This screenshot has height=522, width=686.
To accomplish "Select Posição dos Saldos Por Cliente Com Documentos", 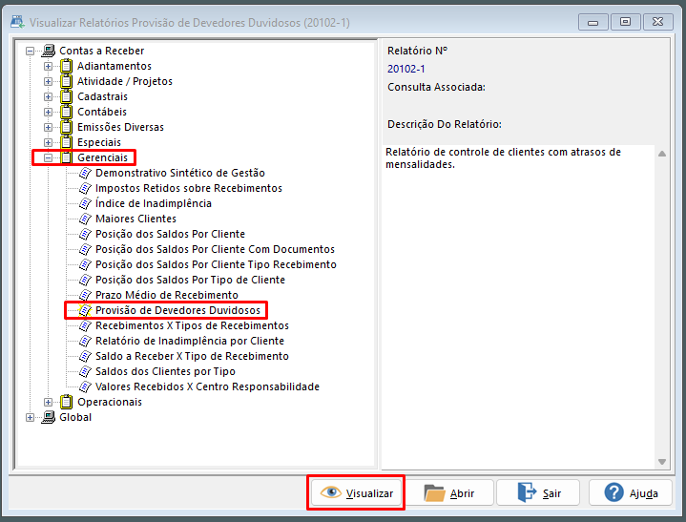I will click(x=216, y=249).
